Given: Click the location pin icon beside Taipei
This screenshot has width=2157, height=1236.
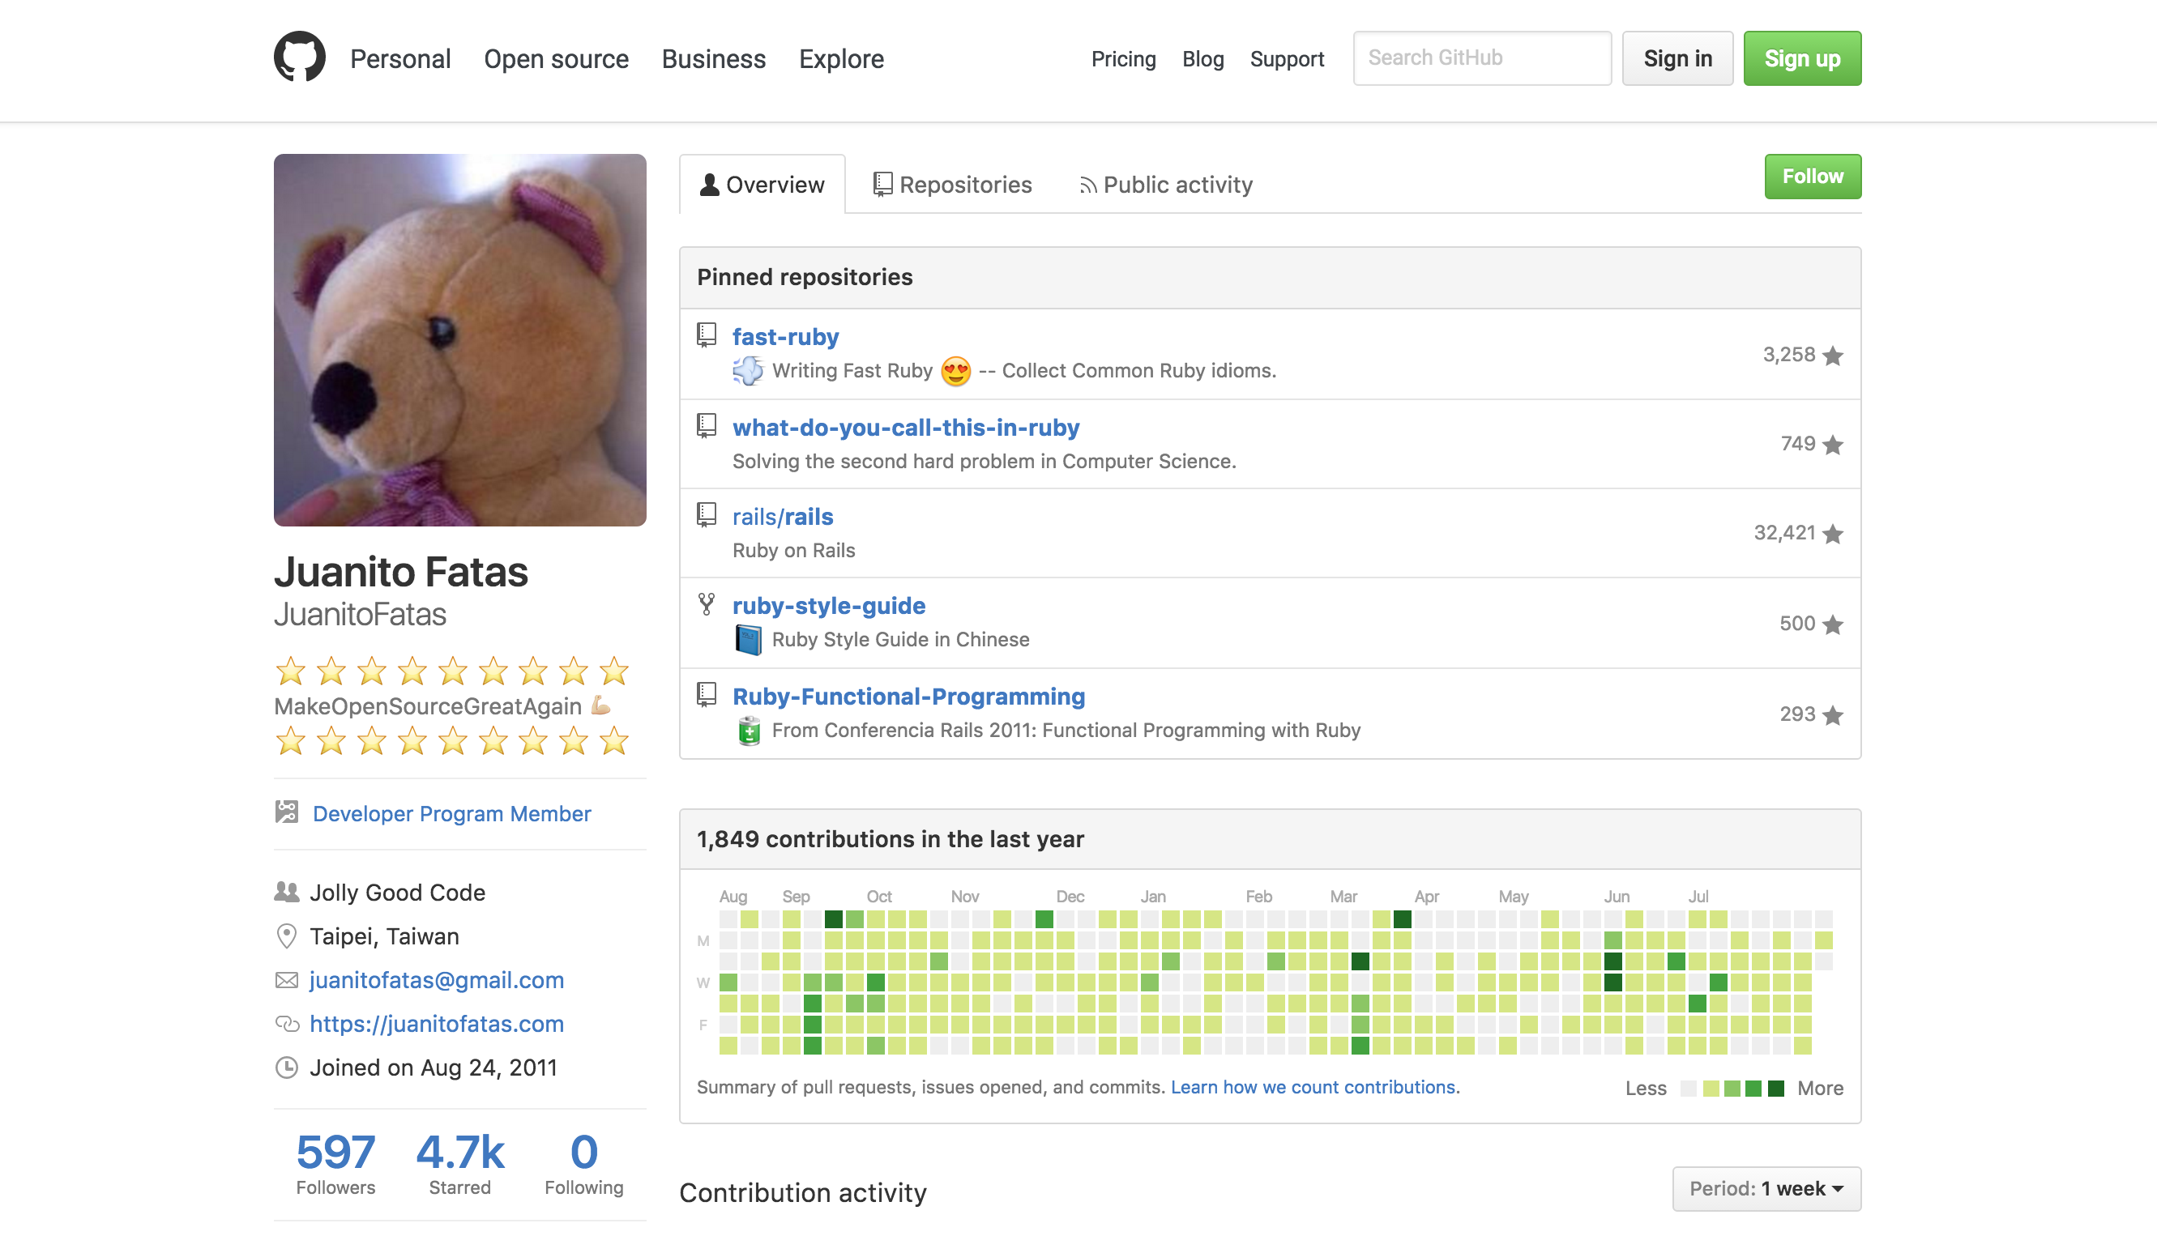Looking at the screenshot, I should coord(287,936).
